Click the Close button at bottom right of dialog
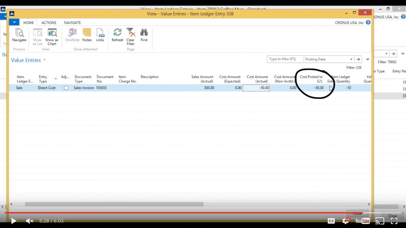 (x=357, y=213)
